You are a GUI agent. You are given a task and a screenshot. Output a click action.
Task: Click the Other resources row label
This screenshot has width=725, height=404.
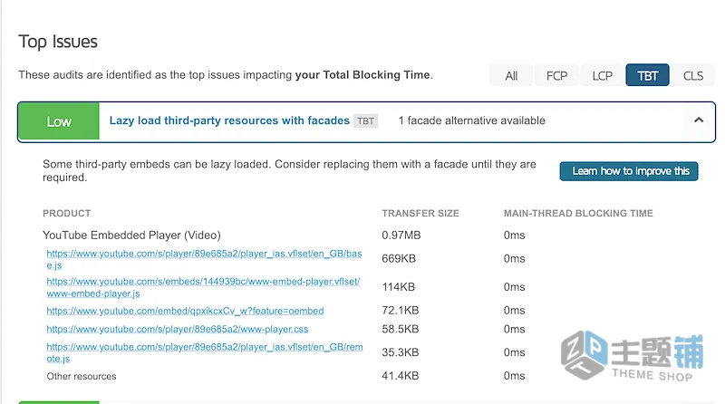(82, 376)
